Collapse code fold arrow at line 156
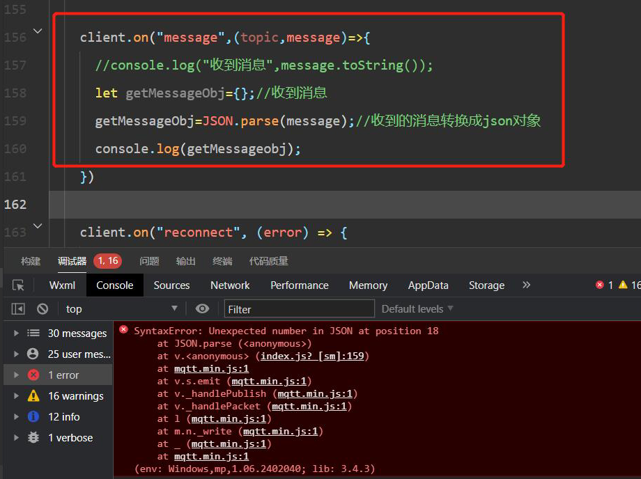Viewport: 641px width, 479px height. click(x=37, y=31)
